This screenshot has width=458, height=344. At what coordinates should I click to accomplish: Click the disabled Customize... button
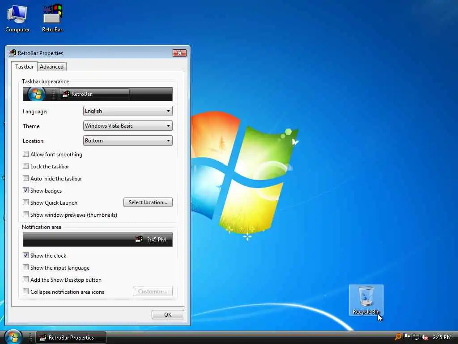(x=153, y=291)
